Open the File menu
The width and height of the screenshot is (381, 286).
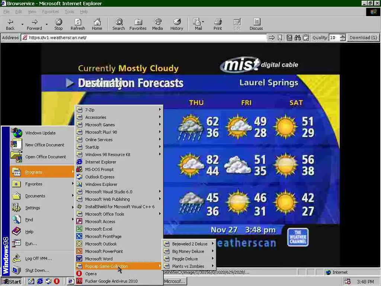tap(6, 12)
